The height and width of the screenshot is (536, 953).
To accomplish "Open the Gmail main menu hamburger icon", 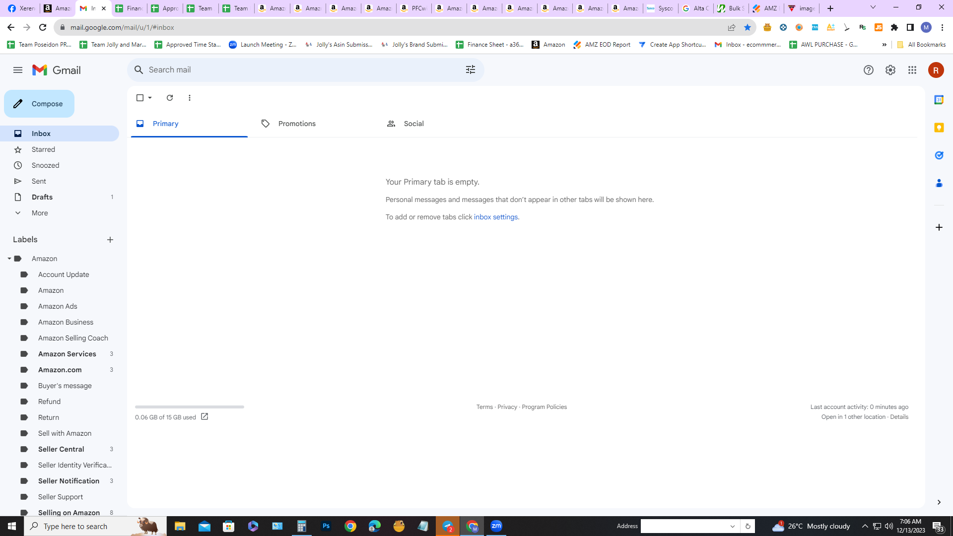I will (18, 70).
